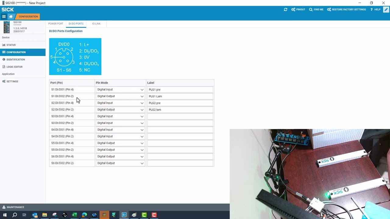
Task: Open the SICK logo in the header
Action: tap(8, 9)
